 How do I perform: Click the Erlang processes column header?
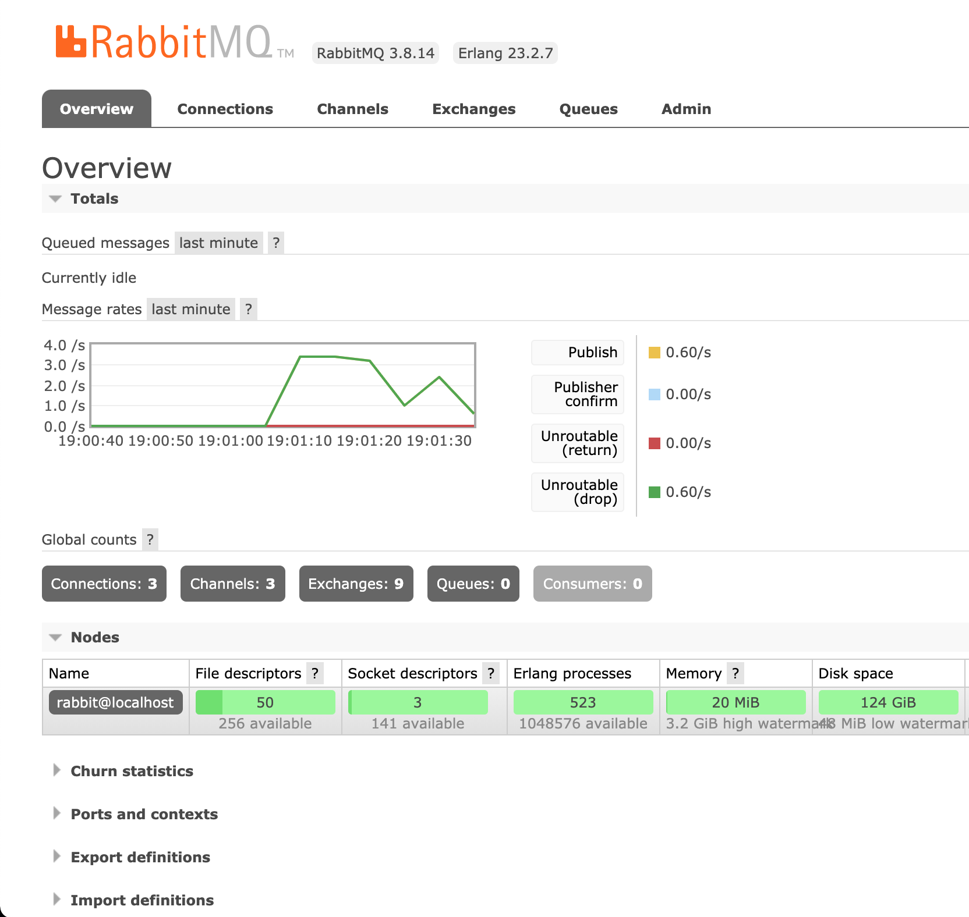572,673
